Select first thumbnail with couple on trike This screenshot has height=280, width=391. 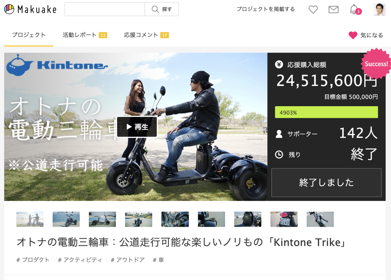pyautogui.click(x=30, y=219)
